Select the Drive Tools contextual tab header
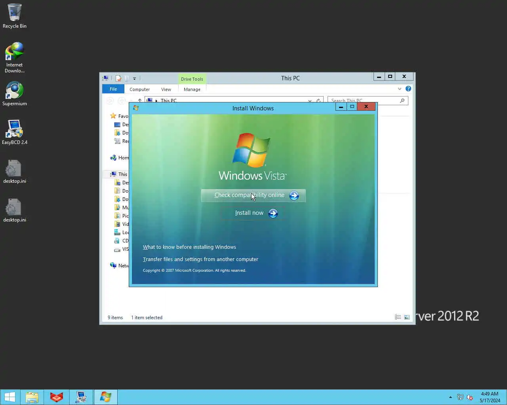Screen dimensions: 507x405 coord(192,79)
